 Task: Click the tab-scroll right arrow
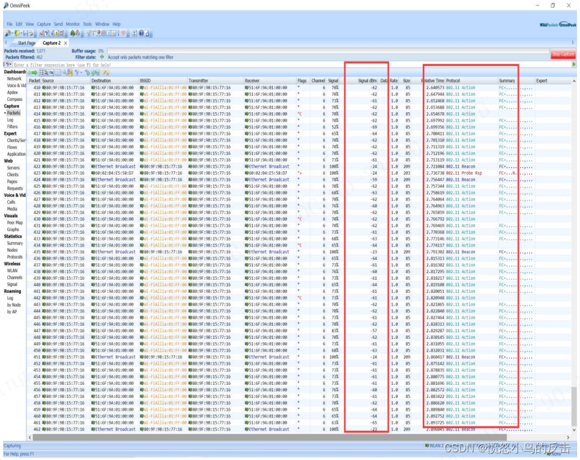click(573, 43)
